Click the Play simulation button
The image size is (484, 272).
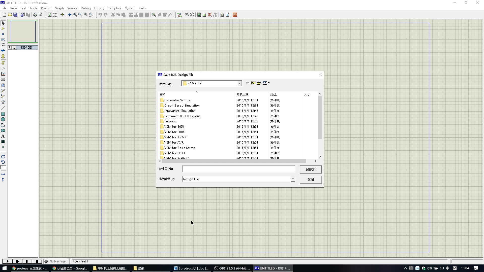click(7, 261)
